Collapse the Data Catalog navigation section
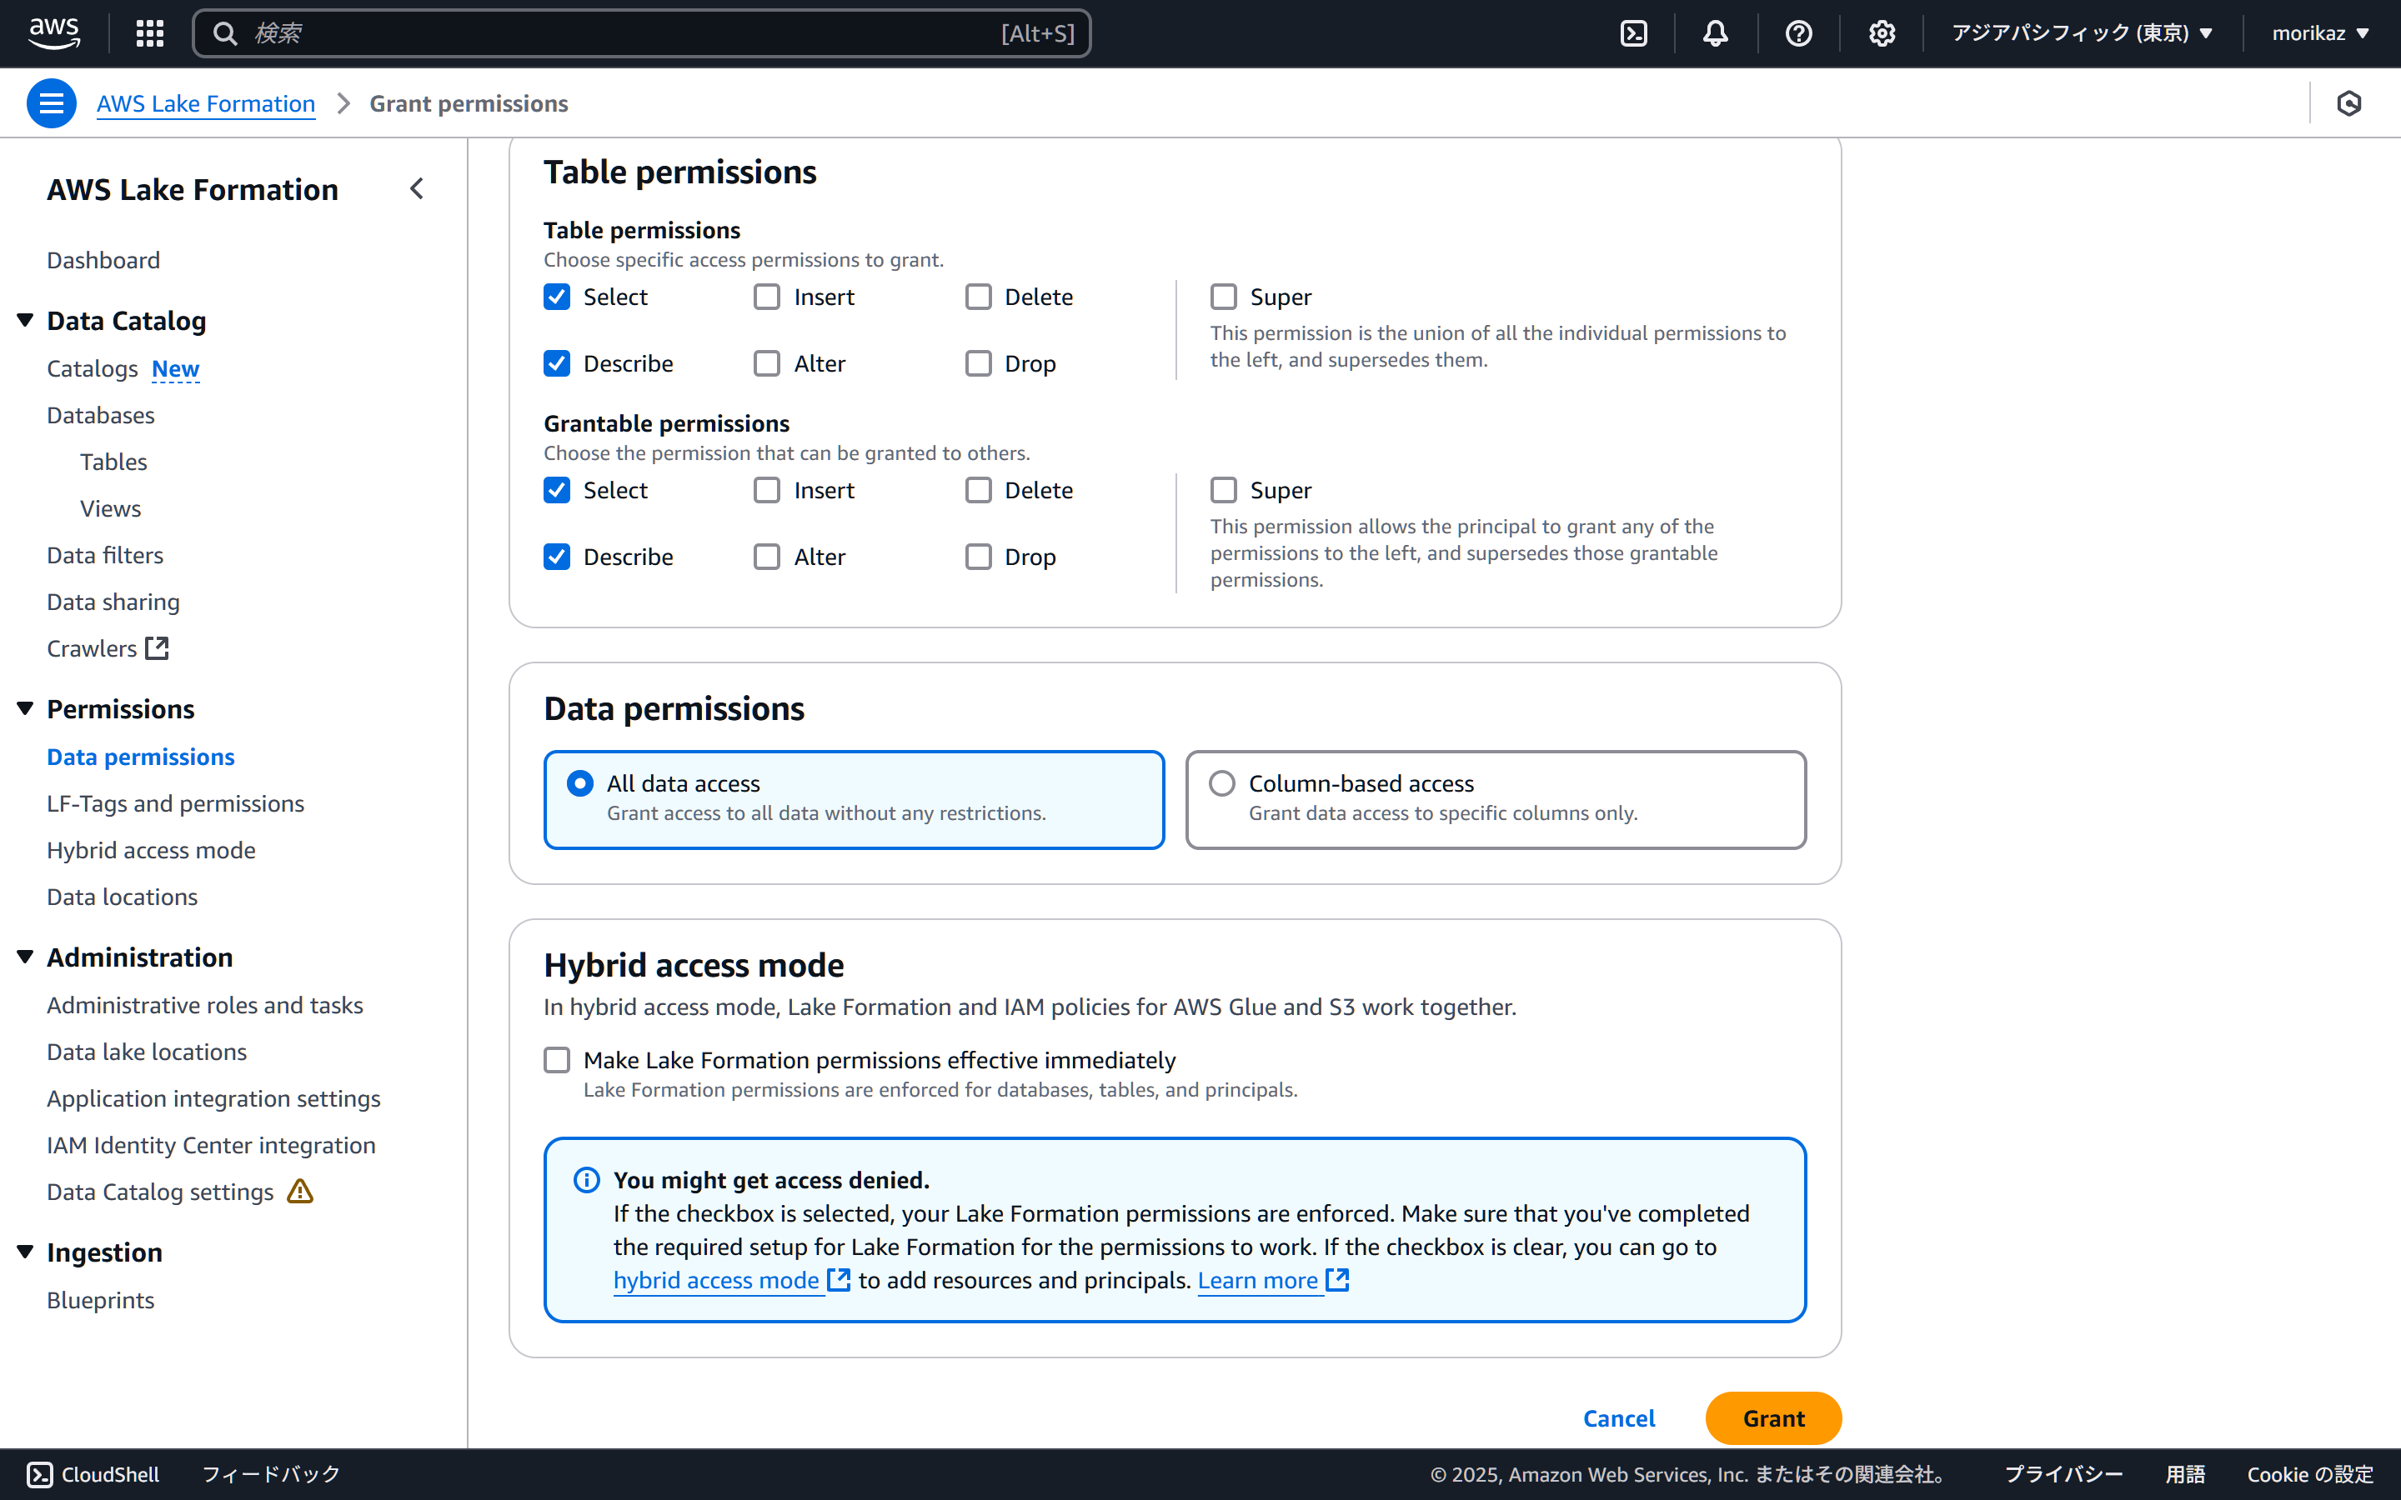Screen dimensions: 2401x1500 coord(26,321)
